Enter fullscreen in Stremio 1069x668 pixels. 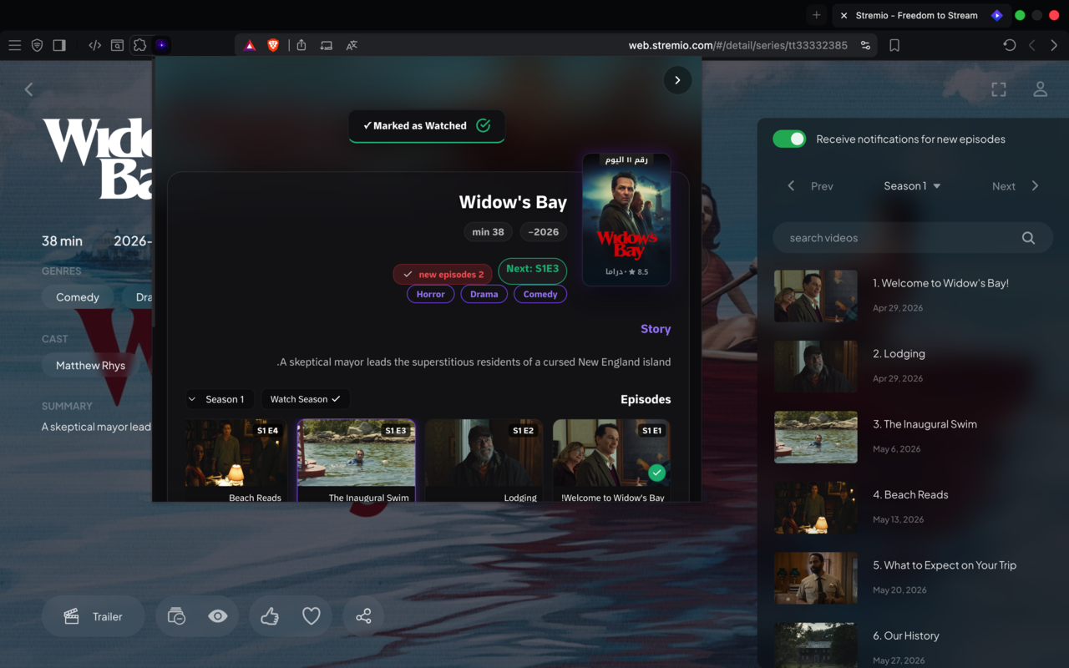pos(999,89)
